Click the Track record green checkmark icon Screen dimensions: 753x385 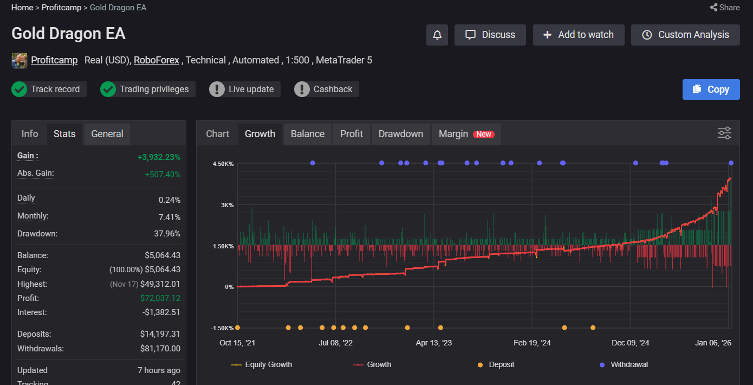coord(20,89)
